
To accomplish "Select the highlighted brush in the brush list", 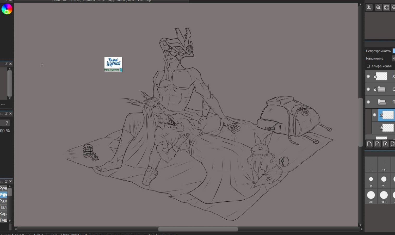I will [4, 195].
